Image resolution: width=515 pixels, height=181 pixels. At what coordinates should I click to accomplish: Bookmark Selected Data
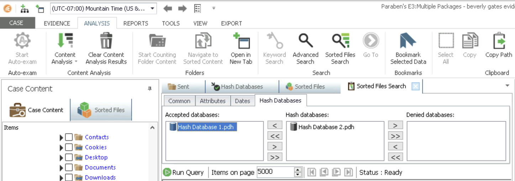[408, 49]
